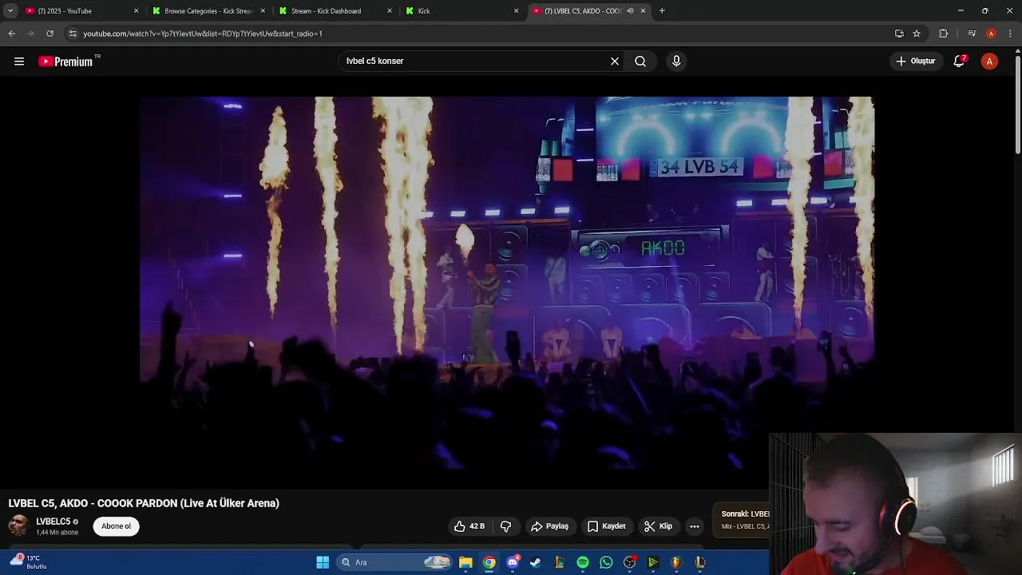Mute audio on LVBEL C5 tab

630,11
